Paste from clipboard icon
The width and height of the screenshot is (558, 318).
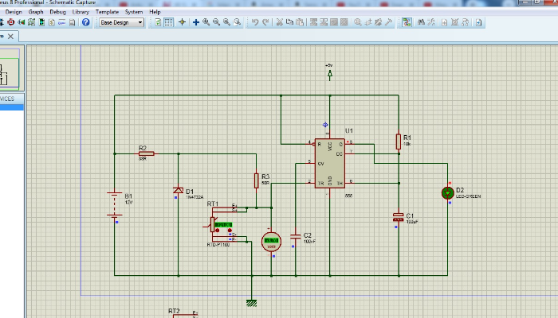pyautogui.click(x=300, y=22)
